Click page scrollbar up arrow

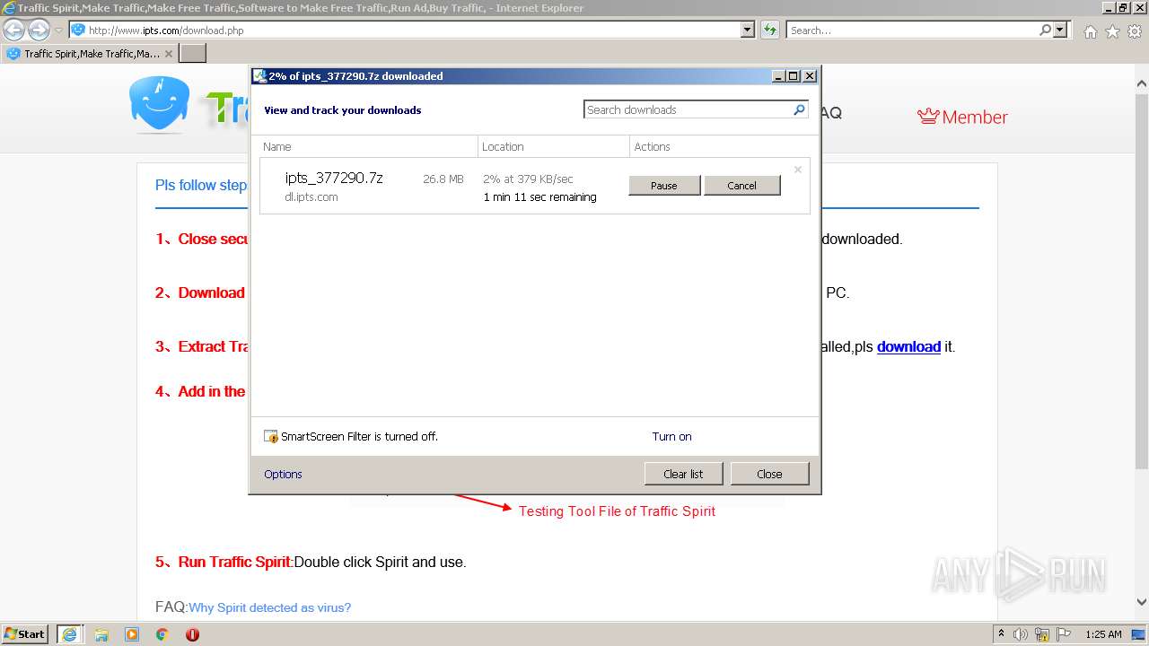tap(1142, 83)
